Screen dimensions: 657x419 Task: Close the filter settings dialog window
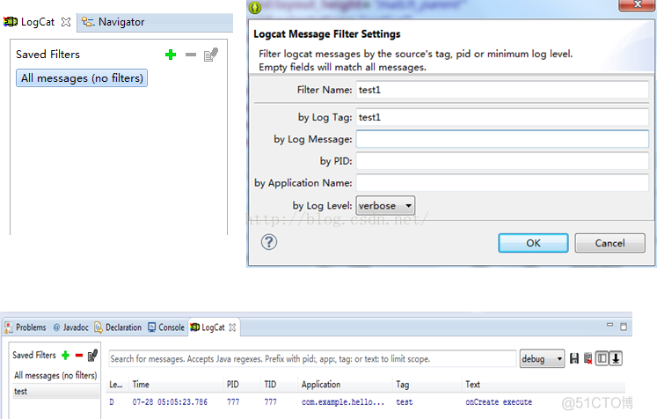[x=638, y=4]
